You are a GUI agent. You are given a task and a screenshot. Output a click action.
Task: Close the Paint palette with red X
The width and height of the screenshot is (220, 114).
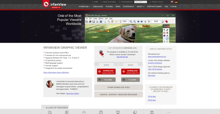tap(168, 26)
